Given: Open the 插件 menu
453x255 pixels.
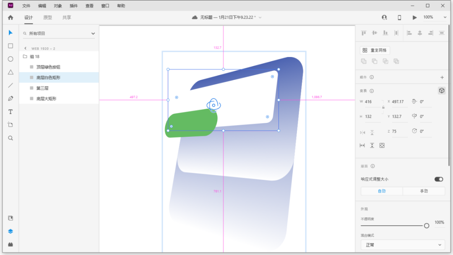Looking at the screenshot, I should 73,6.
